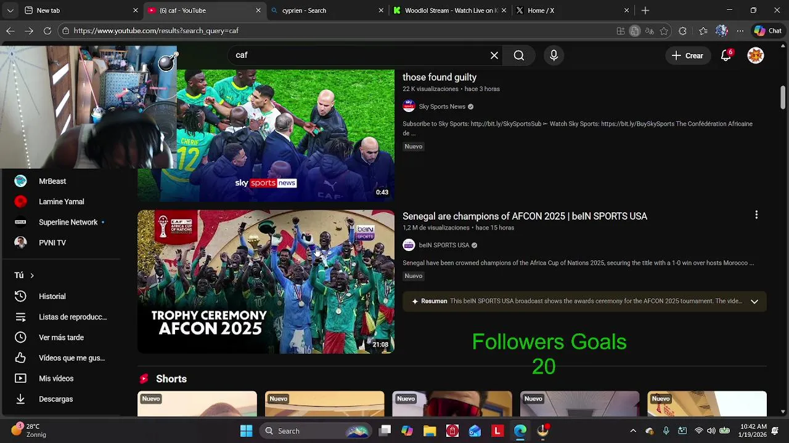789x443 pixels.
Task: Click the Shorts section heading
Action: [171, 379]
